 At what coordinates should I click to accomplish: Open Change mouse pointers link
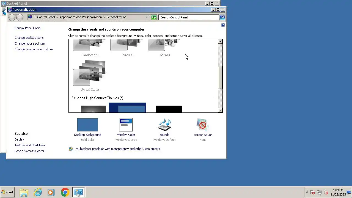(30, 43)
